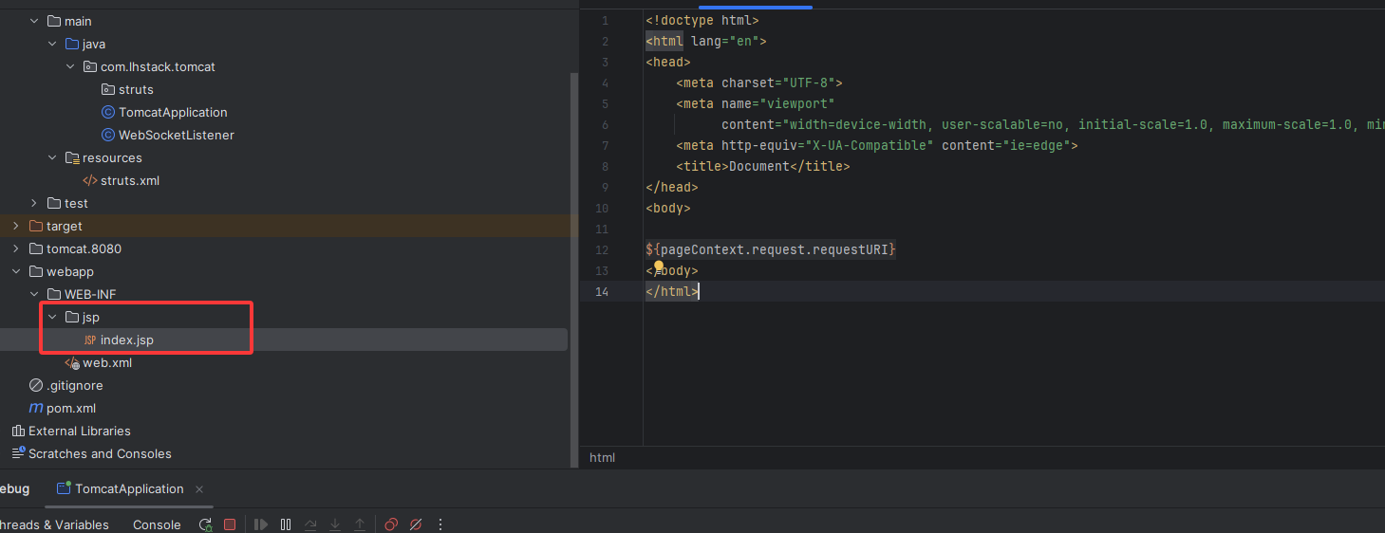Switch to the Console tab
The image size is (1385, 533).
click(157, 524)
